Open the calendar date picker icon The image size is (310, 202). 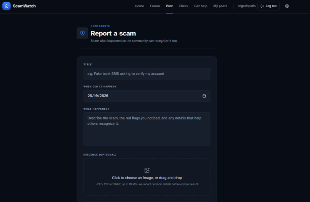[x=204, y=96]
